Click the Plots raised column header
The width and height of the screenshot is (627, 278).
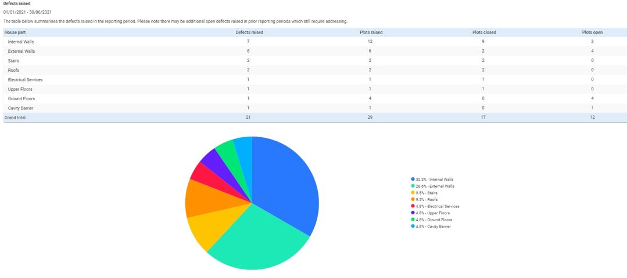point(371,32)
